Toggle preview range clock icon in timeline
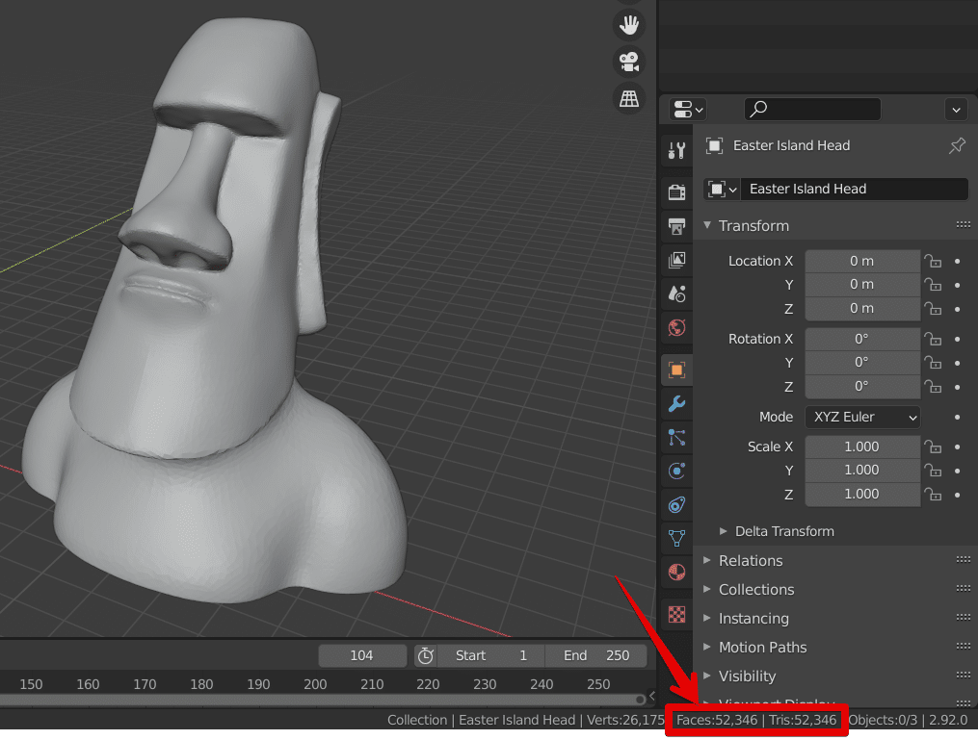 pos(425,656)
